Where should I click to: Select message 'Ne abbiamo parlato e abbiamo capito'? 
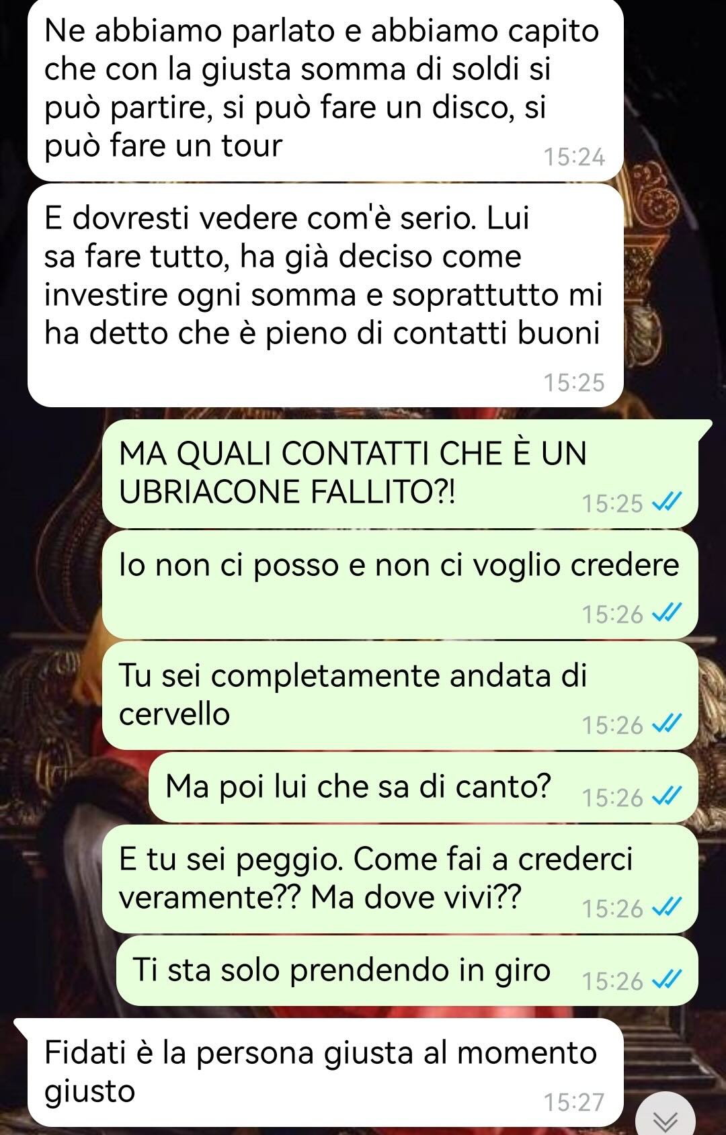point(325,90)
